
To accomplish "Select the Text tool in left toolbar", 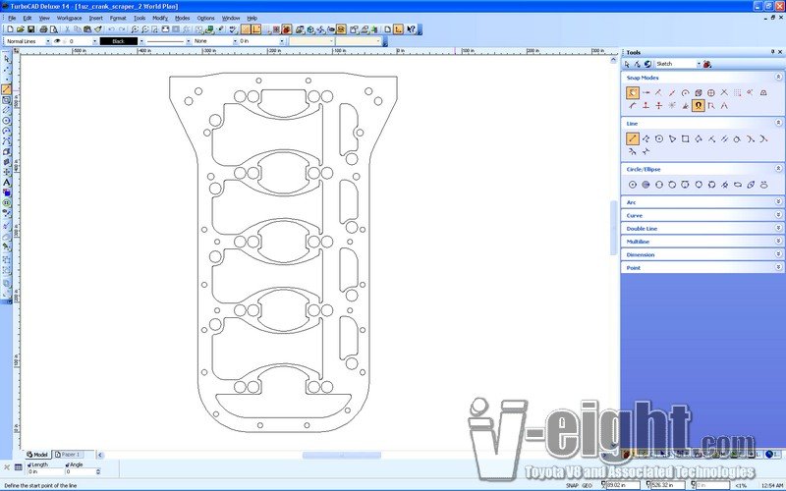I will pos(6,183).
